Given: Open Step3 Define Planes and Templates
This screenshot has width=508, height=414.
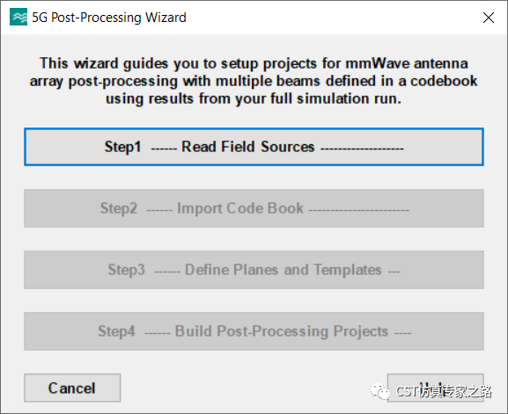Looking at the screenshot, I should pyautogui.click(x=254, y=270).
